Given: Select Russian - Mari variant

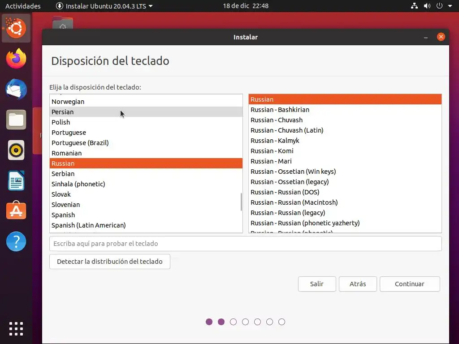Looking at the screenshot, I should [345, 161].
